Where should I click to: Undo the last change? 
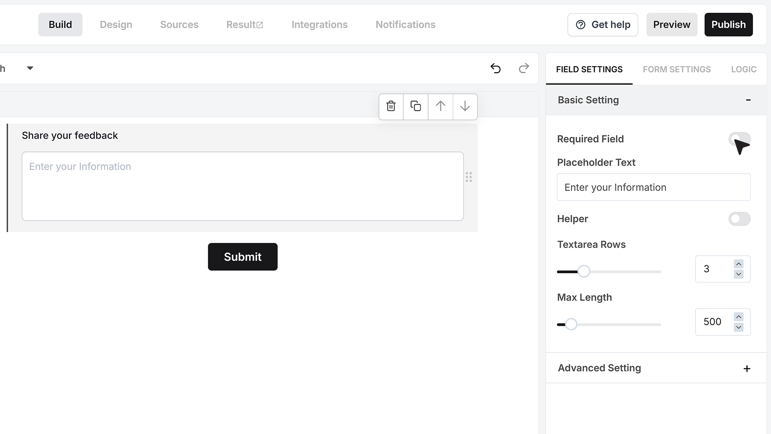pos(496,68)
